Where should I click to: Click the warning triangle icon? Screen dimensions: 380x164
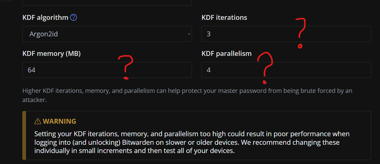pyautogui.click(x=38, y=122)
